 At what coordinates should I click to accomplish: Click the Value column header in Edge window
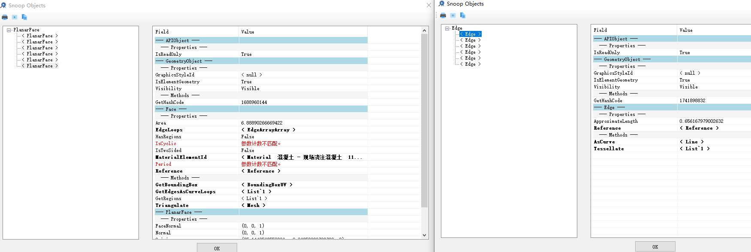(714, 30)
